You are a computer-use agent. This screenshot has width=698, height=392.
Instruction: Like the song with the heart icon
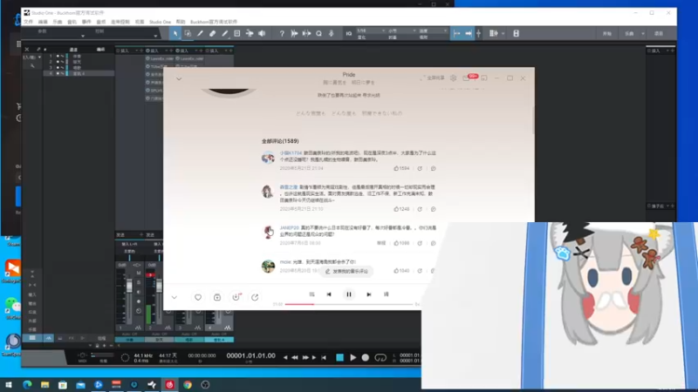pyautogui.click(x=198, y=297)
